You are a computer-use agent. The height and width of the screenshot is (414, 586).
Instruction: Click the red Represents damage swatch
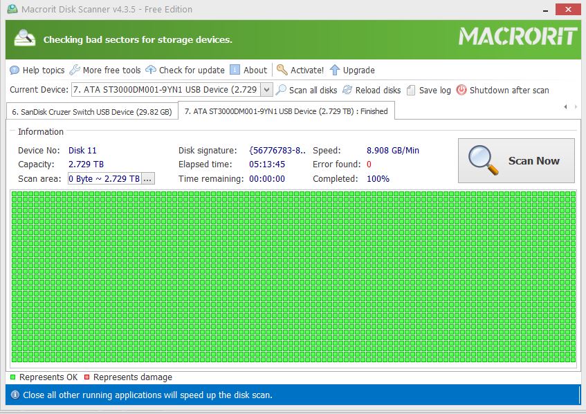(x=86, y=377)
